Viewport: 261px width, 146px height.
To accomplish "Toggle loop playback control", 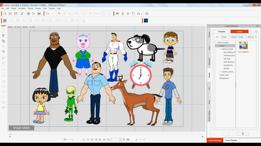I will pos(108,140).
